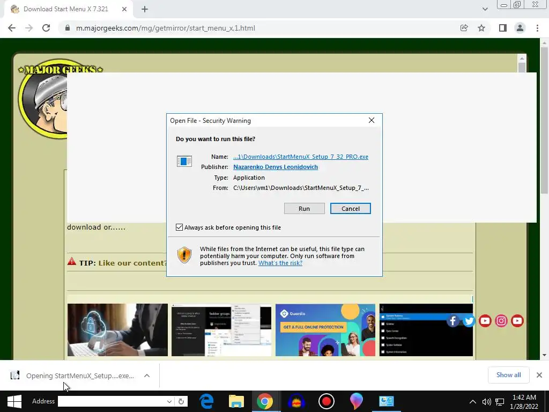Image resolution: width=549 pixels, height=412 pixels.
Task: Cancel the Security Warning dialog
Action: click(351, 209)
